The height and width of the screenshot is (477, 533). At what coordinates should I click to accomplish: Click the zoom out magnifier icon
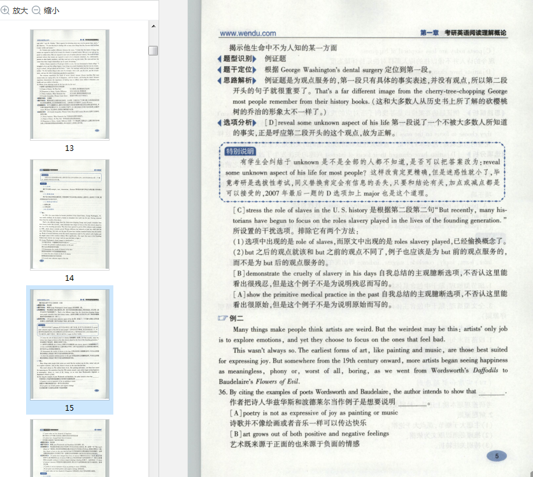36,10
